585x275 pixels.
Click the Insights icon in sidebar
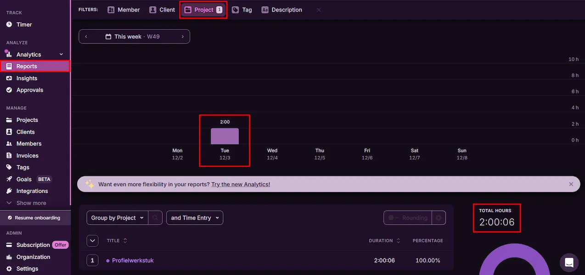point(9,78)
